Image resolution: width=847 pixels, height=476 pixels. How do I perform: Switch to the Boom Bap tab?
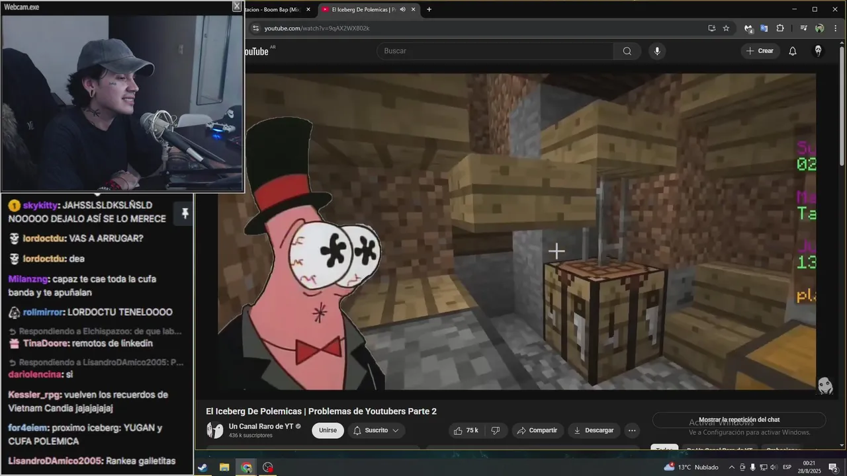271,9
